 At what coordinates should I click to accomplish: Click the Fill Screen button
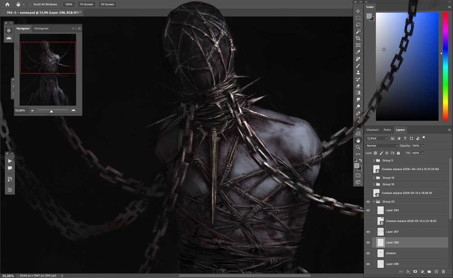[x=107, y=5]
